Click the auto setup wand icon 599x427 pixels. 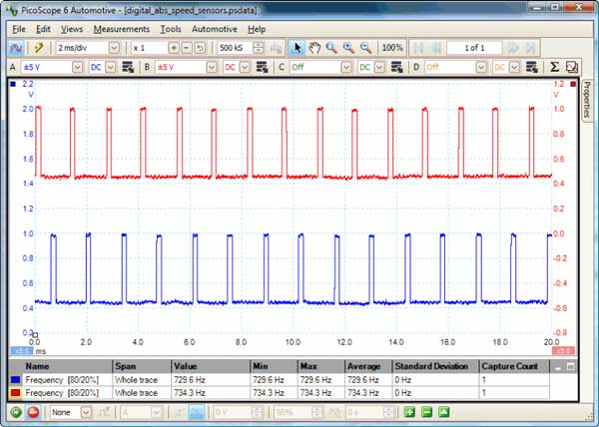(x=39, y=48)
